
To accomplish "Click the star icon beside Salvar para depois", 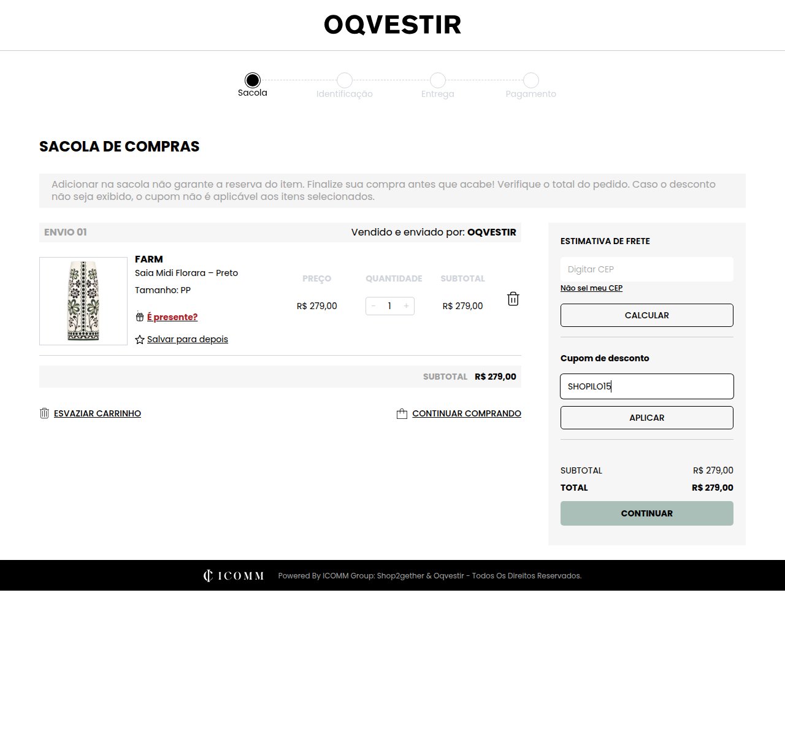I will [x=140, y=339].
